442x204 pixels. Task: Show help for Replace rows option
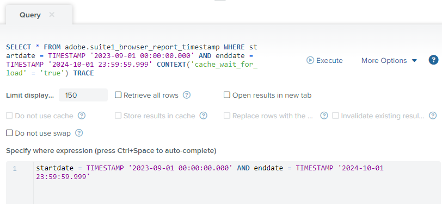pos(324,116)
